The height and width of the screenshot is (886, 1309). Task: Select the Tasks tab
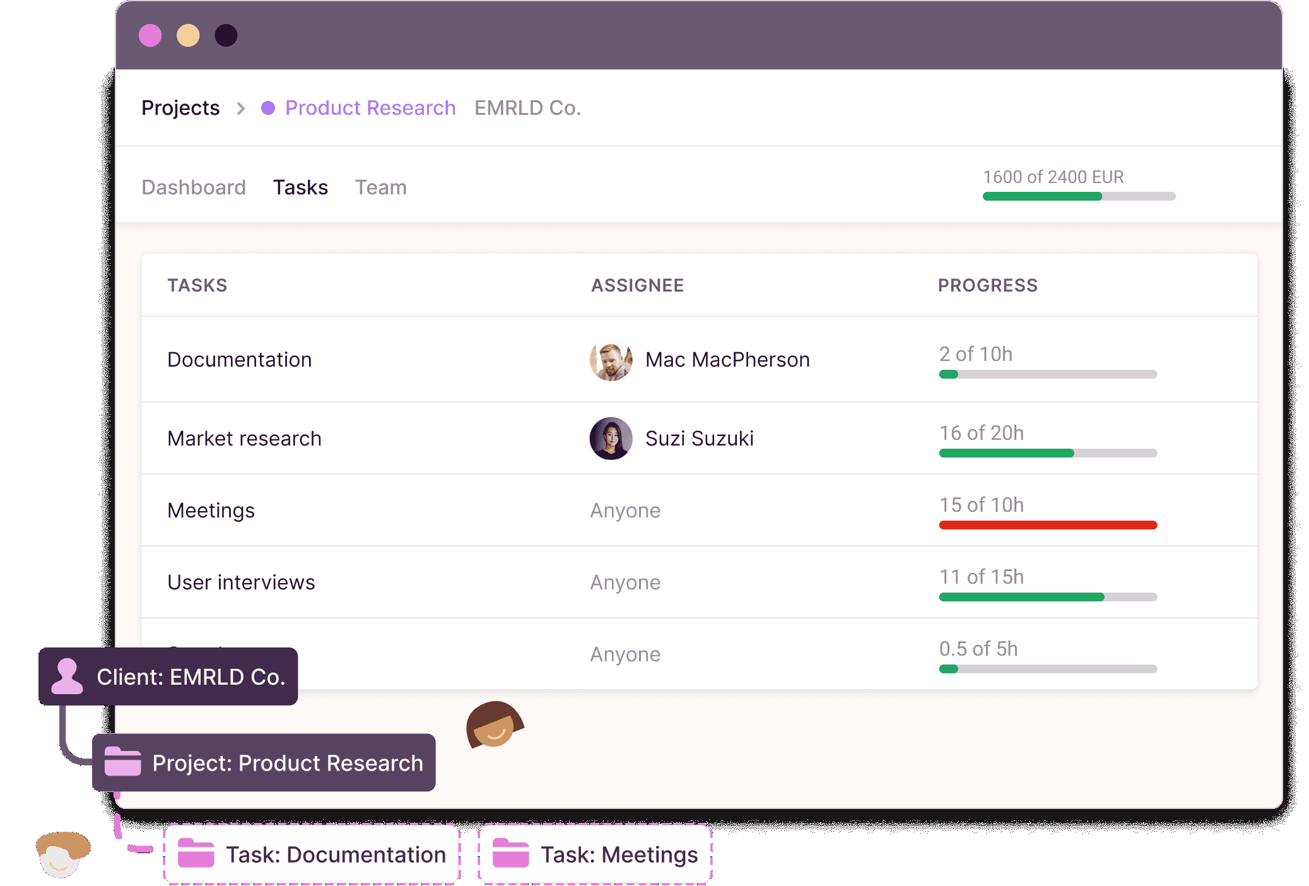tap(300, 187)
